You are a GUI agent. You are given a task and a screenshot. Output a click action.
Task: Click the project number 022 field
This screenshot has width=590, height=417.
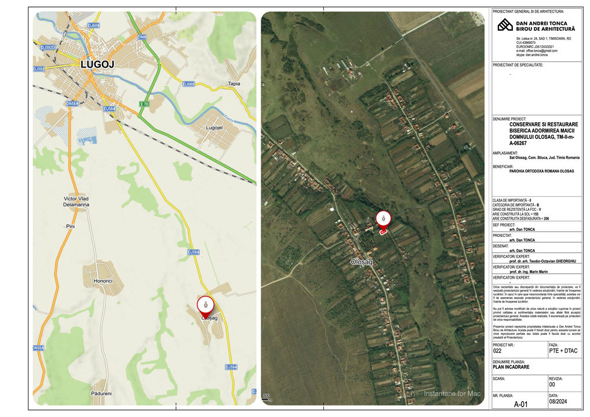(497, 351)
